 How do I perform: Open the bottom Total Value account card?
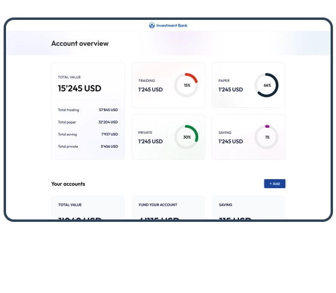pos(88,207)
